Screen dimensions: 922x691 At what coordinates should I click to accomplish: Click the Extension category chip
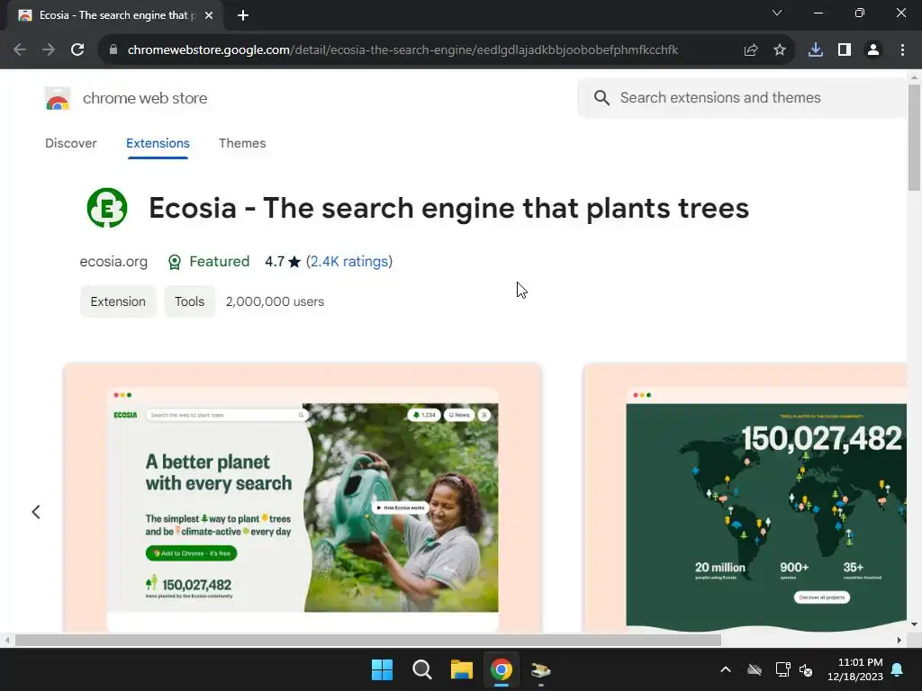click(118, 301)
